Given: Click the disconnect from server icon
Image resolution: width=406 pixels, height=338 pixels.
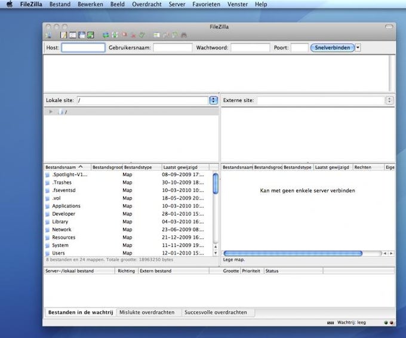Looking at the screenshot, I should pos(133,35).
